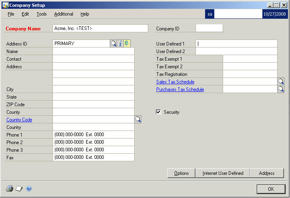Image resolution: width=290 pixels, height=198 pixels.
Task: Click the Tax Registration field
Action: click(250, 74)
